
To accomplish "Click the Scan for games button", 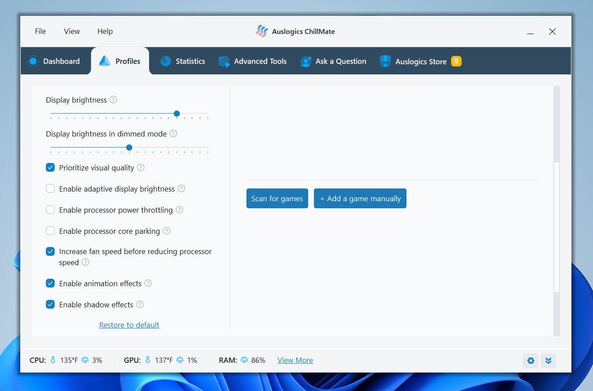I will [277, 198].
